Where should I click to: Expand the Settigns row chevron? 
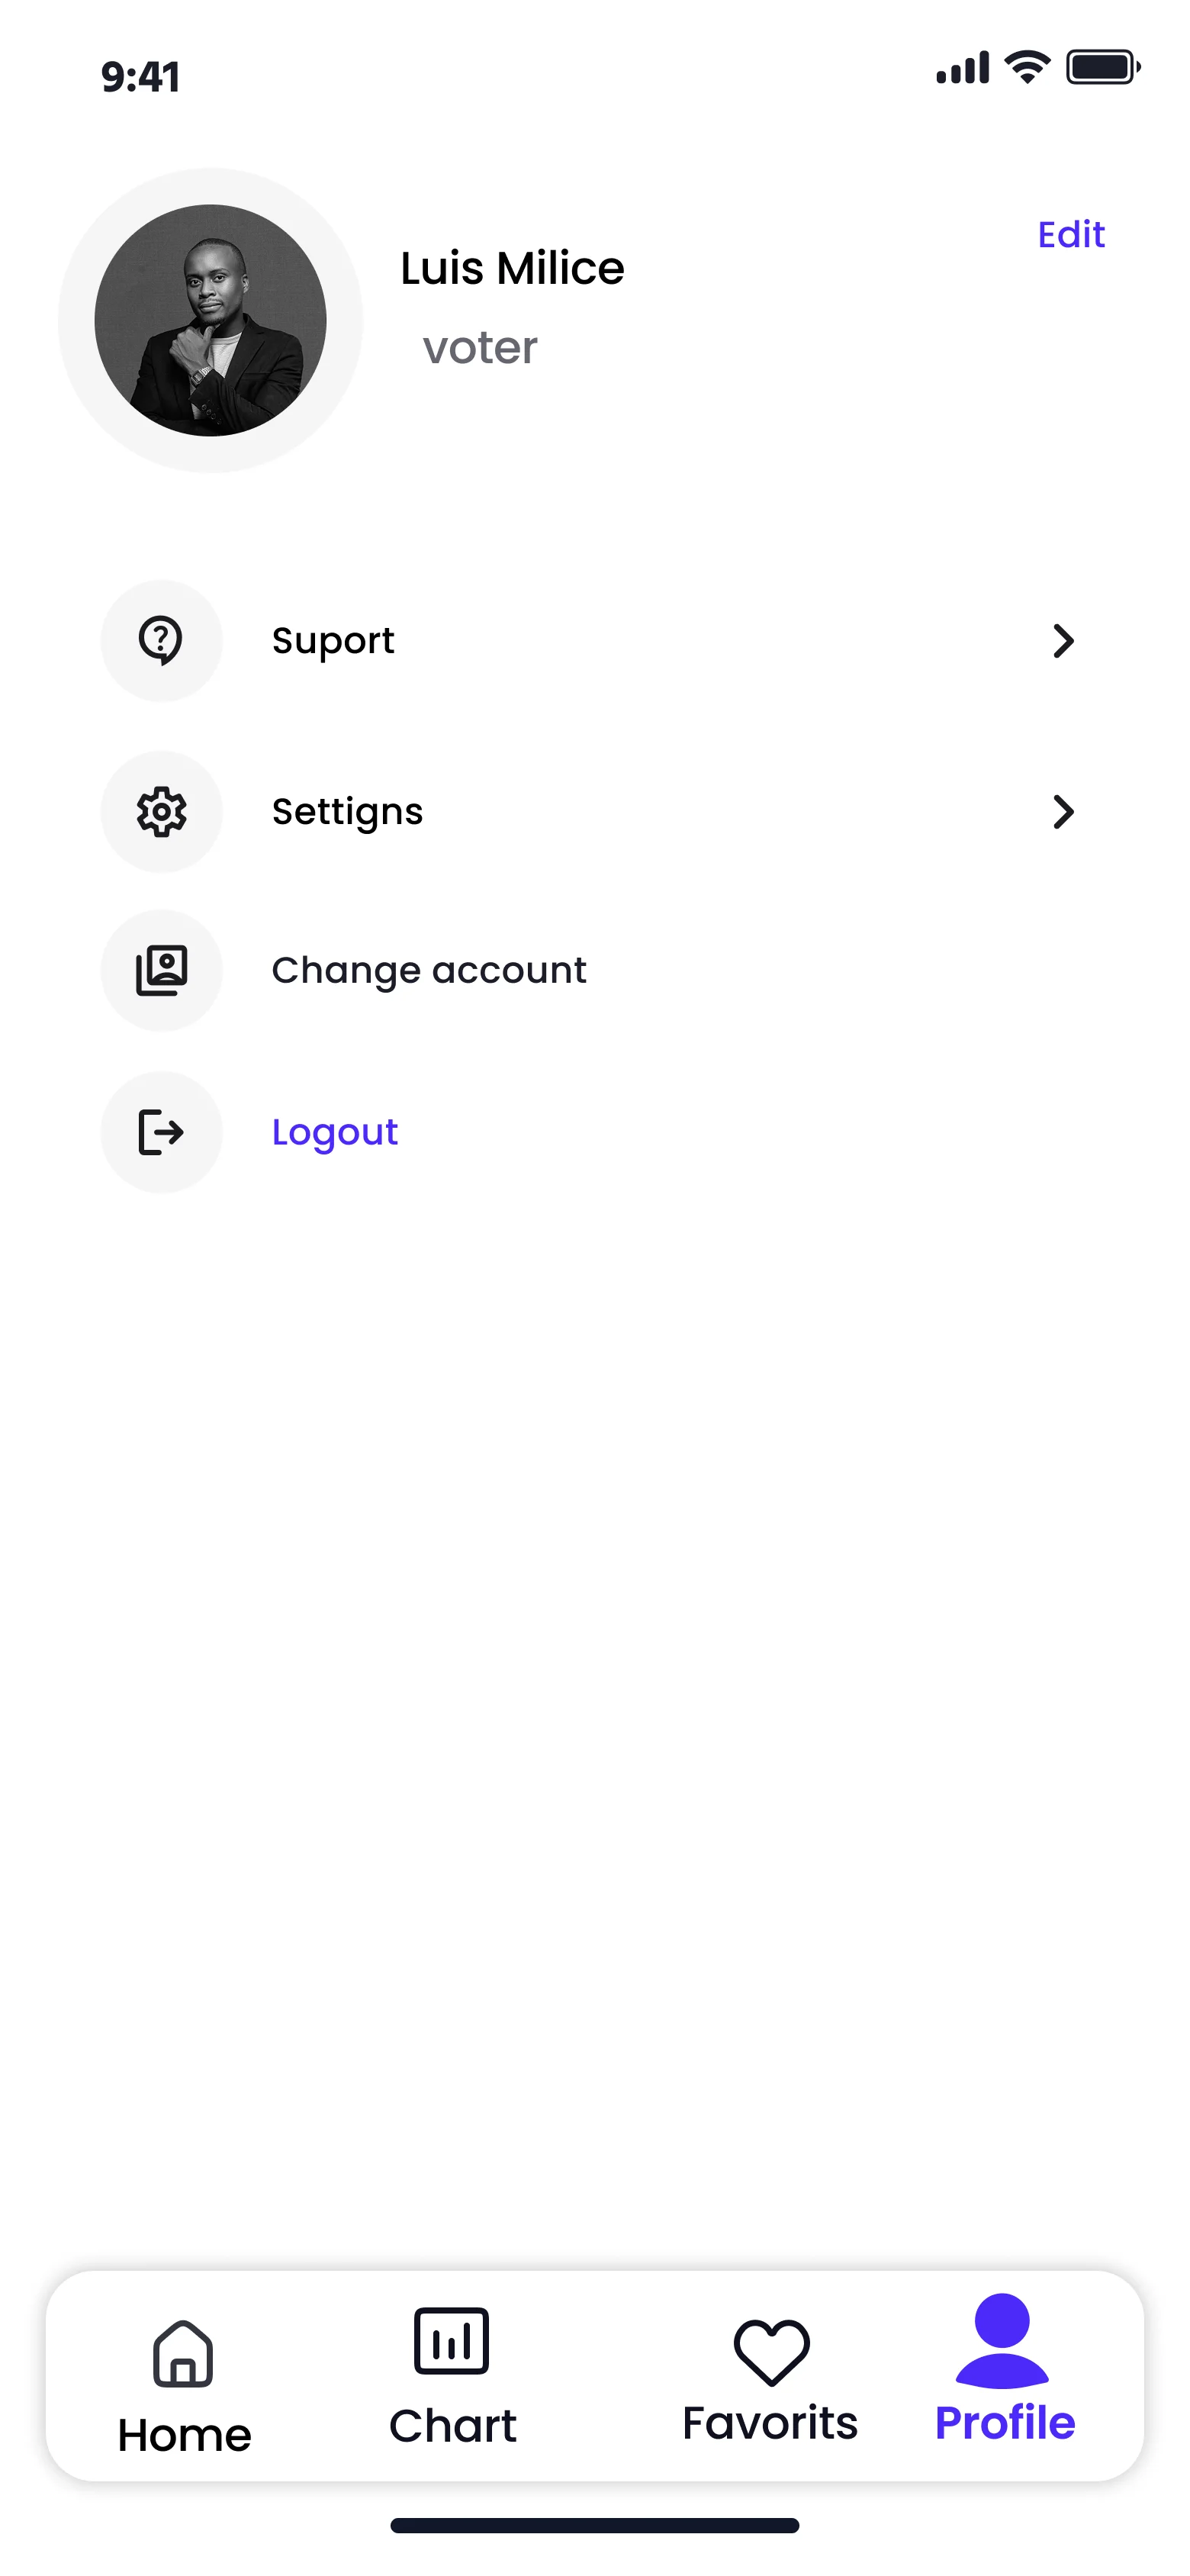(x=1063, y=811)
